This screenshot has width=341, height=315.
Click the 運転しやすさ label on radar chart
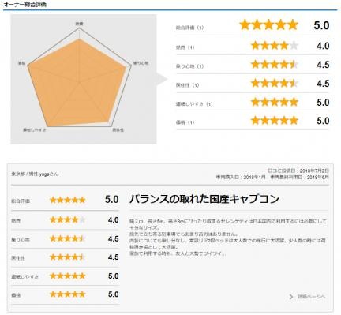(35, 130)
